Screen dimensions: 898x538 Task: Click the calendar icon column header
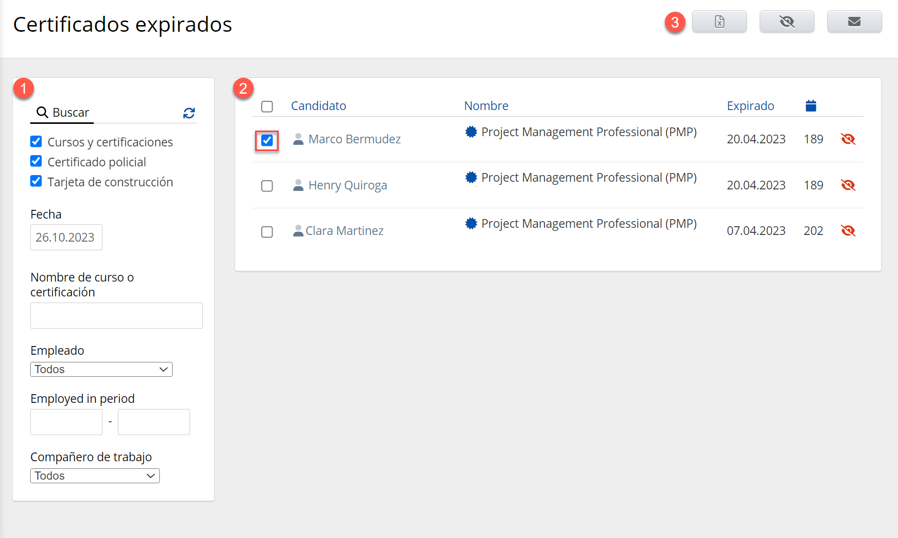coord(810,106)
